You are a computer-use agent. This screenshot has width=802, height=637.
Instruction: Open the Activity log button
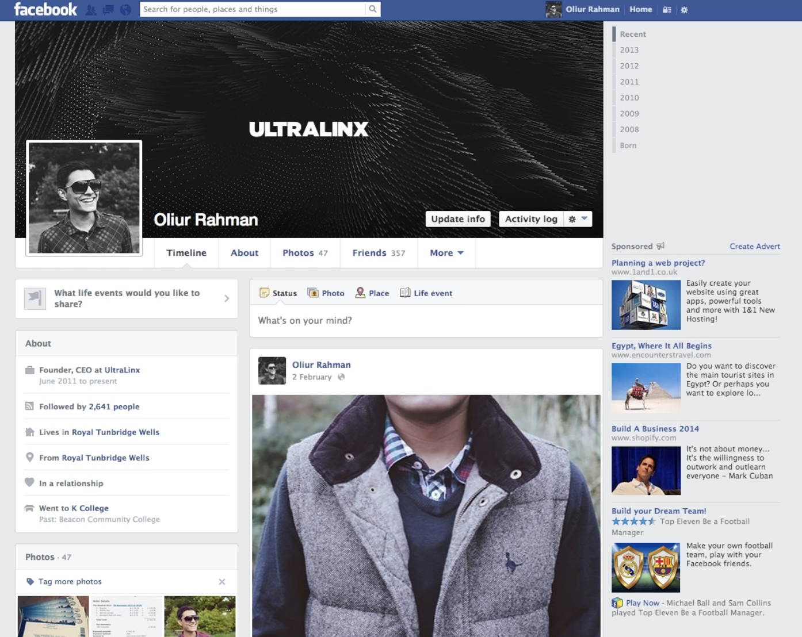(531, 219)
